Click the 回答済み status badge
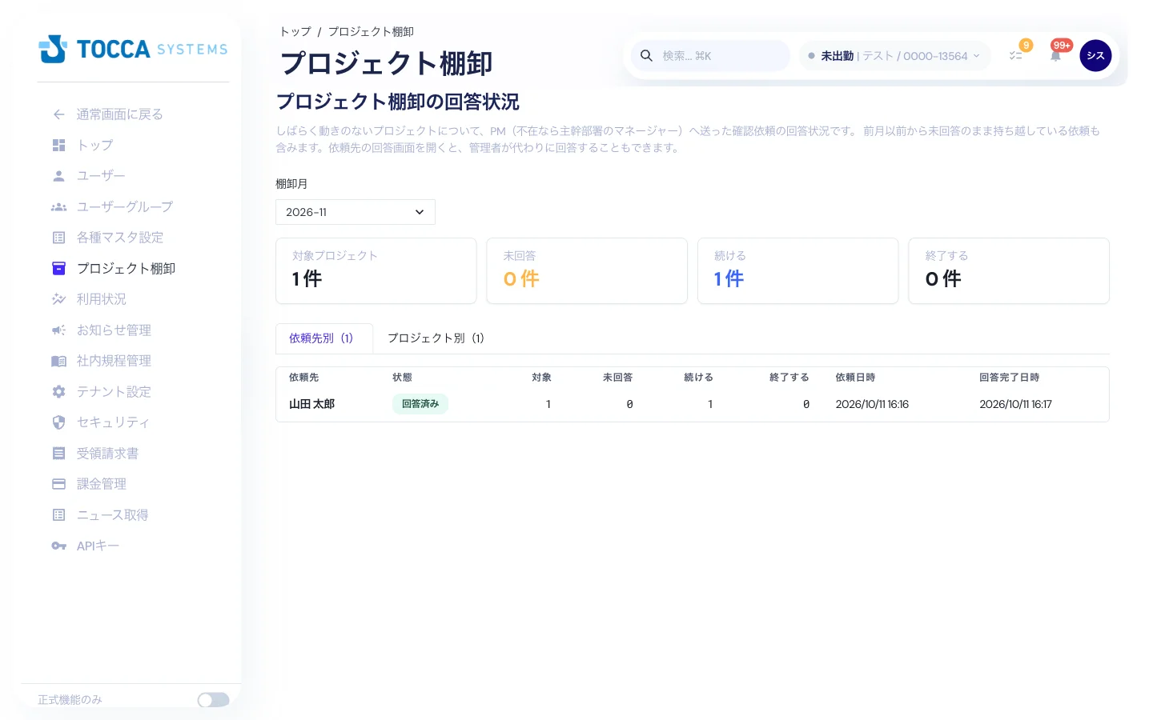The image size is (1153, 720). coord(420,404)
